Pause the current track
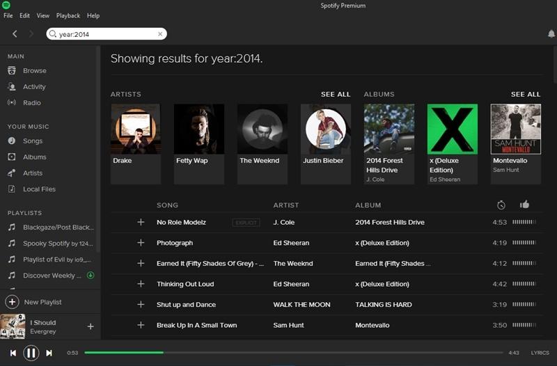The height and width of the screenshot is (366, 557). [x=31, y=353]
